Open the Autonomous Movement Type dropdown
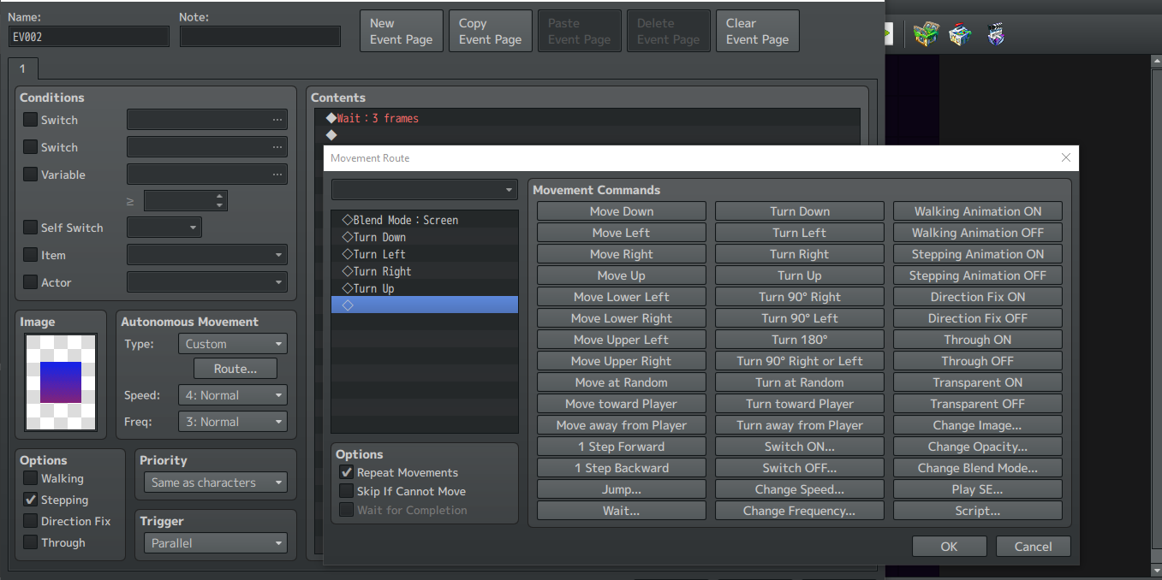The height and width of the screenshot is (580, 1162). (x=233, y=344)
